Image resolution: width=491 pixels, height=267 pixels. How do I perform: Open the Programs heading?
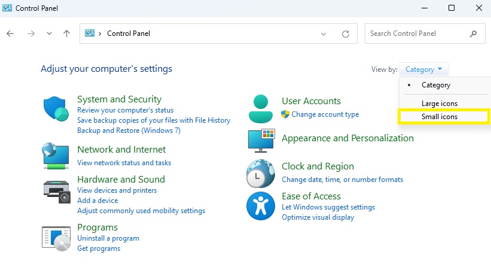click(97, 227)
